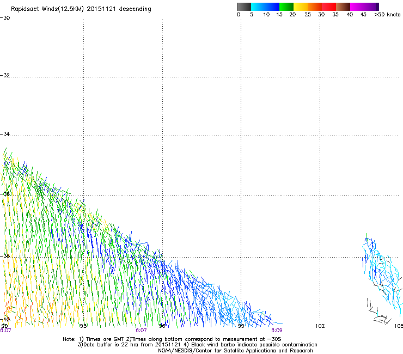Click the "-40" latitude axis label
The image size is (403, 354).
[5, 320]
